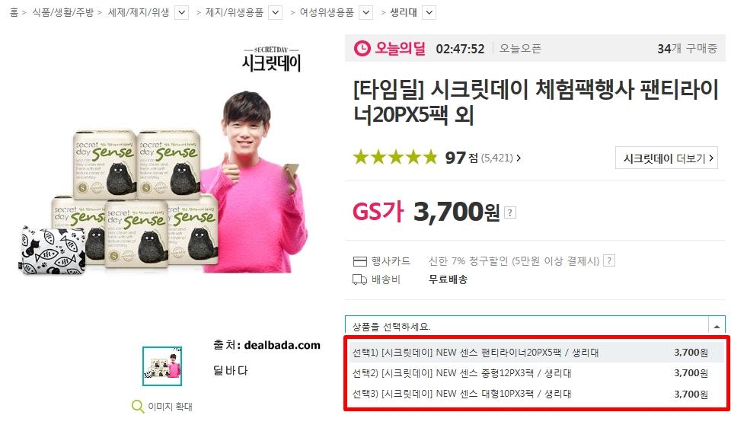Expand the 여성위생용품 breadcrumb dropdown

point(366,13)
